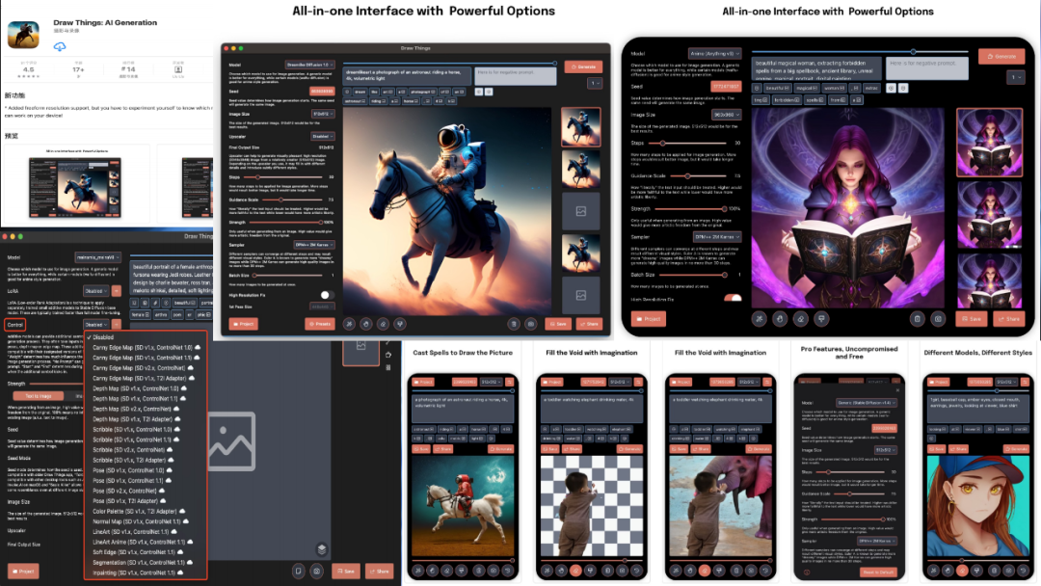The height and width of the screenshot is (586, 1041).
Task: Click the cloud download icon for Draw Things
Action: click(60, 46)
